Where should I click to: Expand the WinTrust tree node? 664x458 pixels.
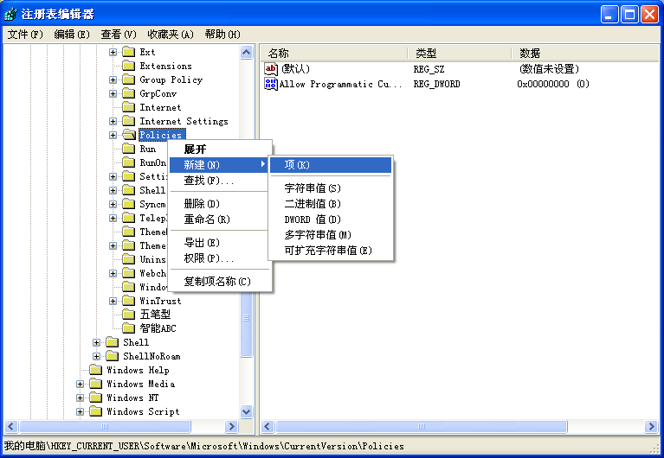point(113,301)
